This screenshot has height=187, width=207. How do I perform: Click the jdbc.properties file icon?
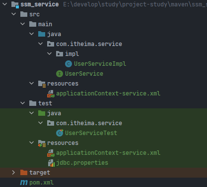click(x=51, y=163)
